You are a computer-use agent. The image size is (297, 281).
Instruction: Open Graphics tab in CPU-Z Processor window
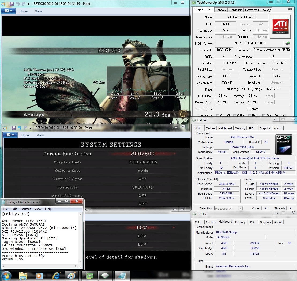click(x=265, y=128)
